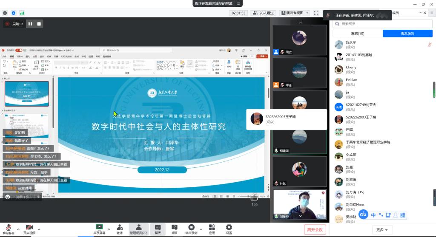Click undo arrow in PowerPoint ribbon
Viewport: 436px width, 237px height.
[x=4, y=61]
